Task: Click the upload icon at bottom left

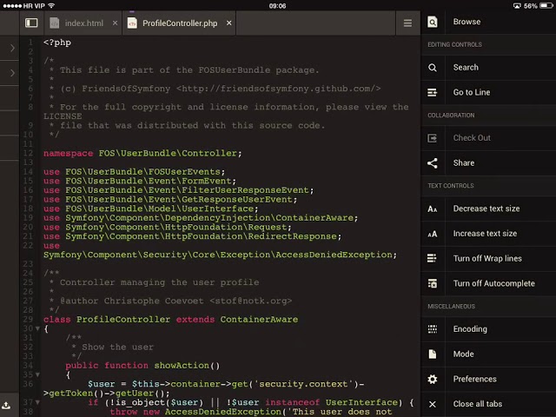Action: pos(6,406)
